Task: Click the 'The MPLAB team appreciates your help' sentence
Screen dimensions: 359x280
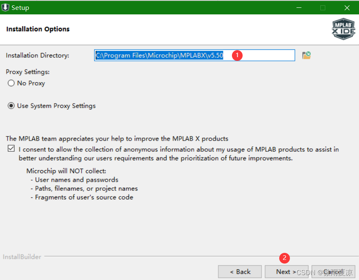Action: click(117, 139)
